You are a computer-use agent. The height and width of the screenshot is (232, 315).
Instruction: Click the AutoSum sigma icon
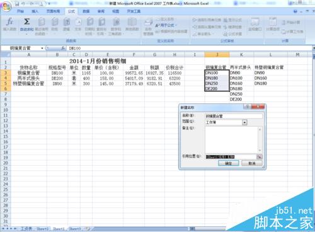(26, 21)
